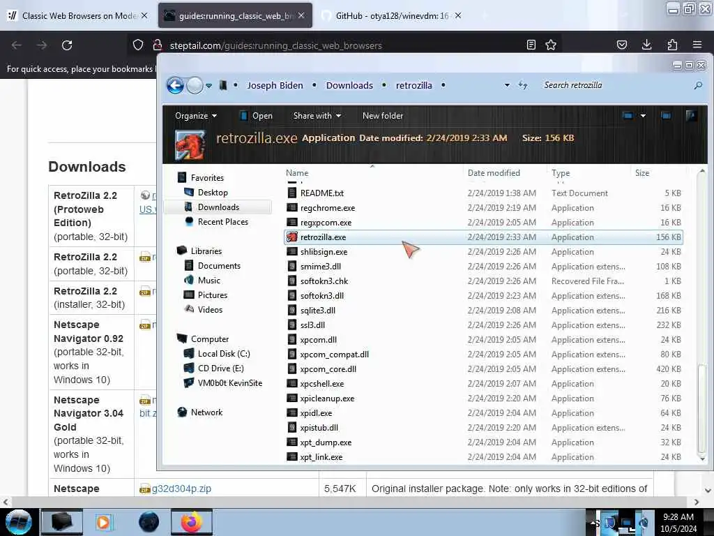Viewport: 714px width, 536px height.
Task: Click the retrozilla.exe dinosaur icon in list
Action: point(292,237)
